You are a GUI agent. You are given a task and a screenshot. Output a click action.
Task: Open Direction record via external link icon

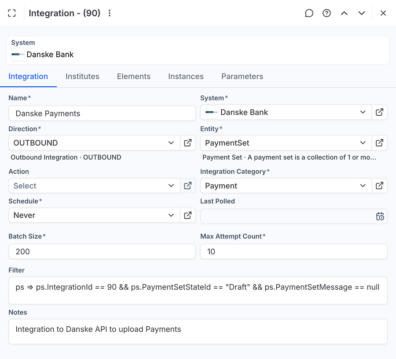click(x=188, y=143)
